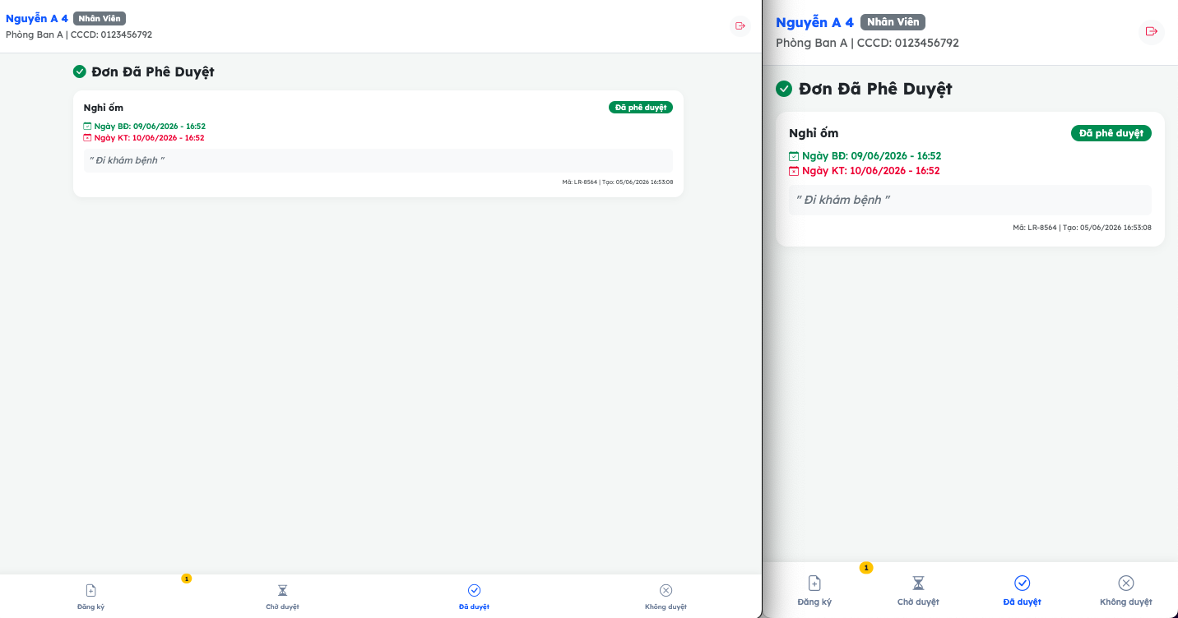Select Nghỉ ốm title in right card

(x=814, y=133)
